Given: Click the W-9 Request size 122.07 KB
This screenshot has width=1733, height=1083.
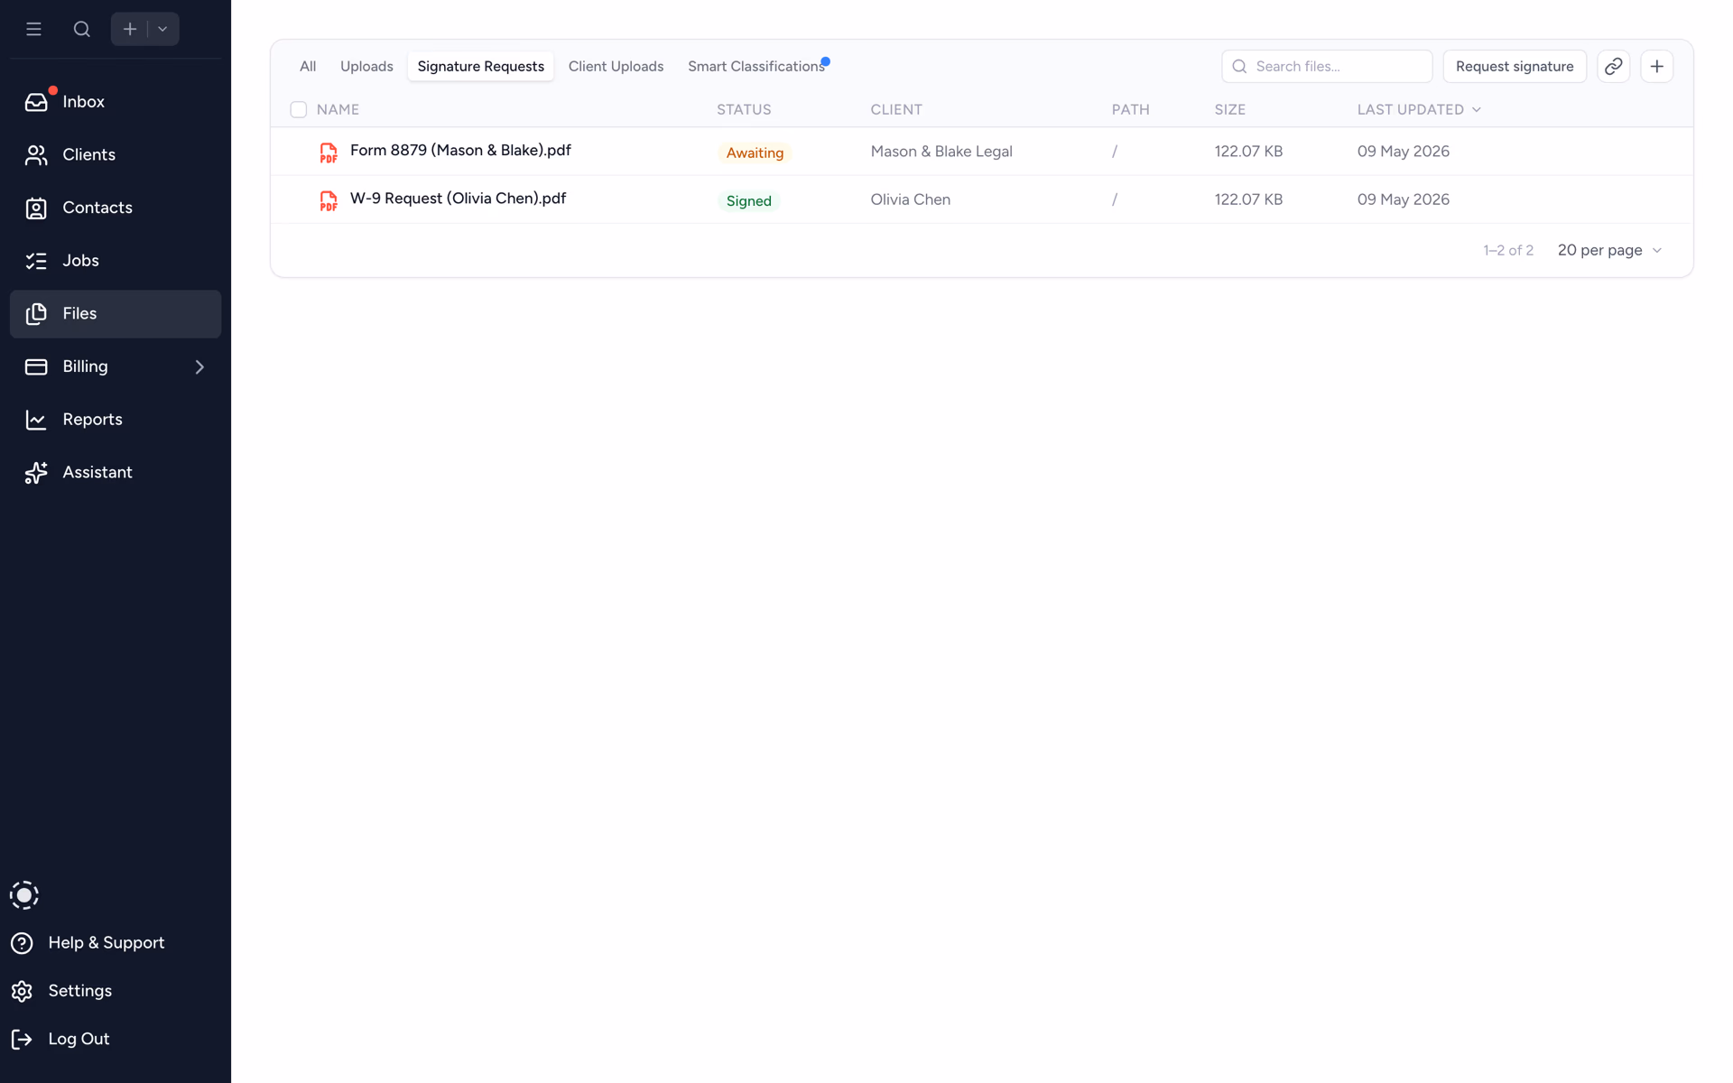Looking at the screenshot, I should [x=1248, y=199].
